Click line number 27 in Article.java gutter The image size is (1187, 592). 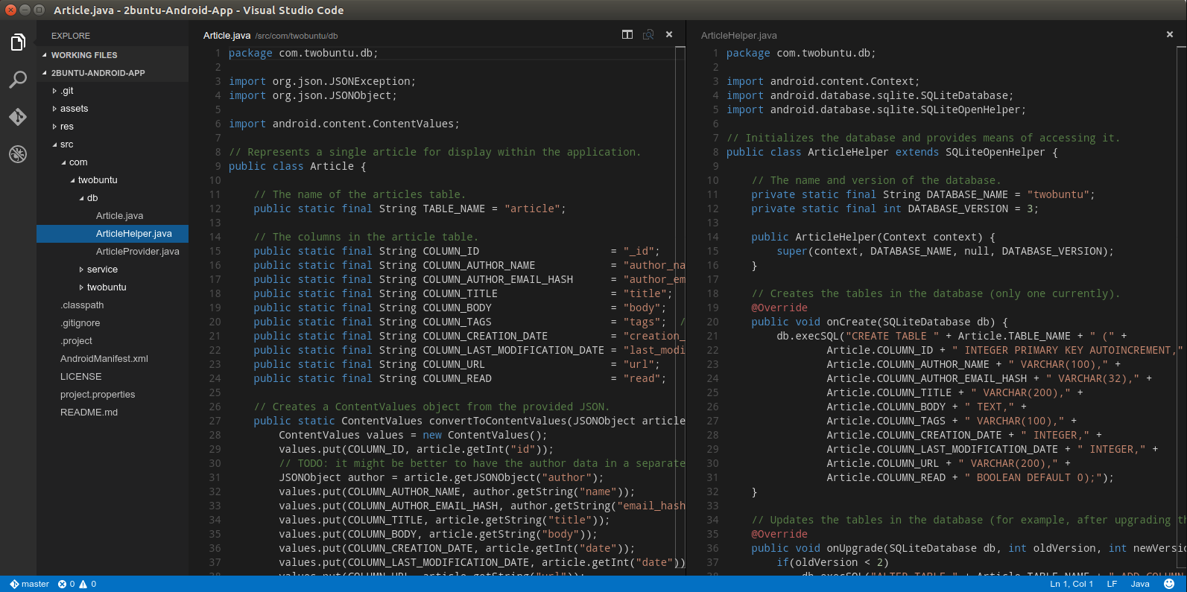[215, 421]
